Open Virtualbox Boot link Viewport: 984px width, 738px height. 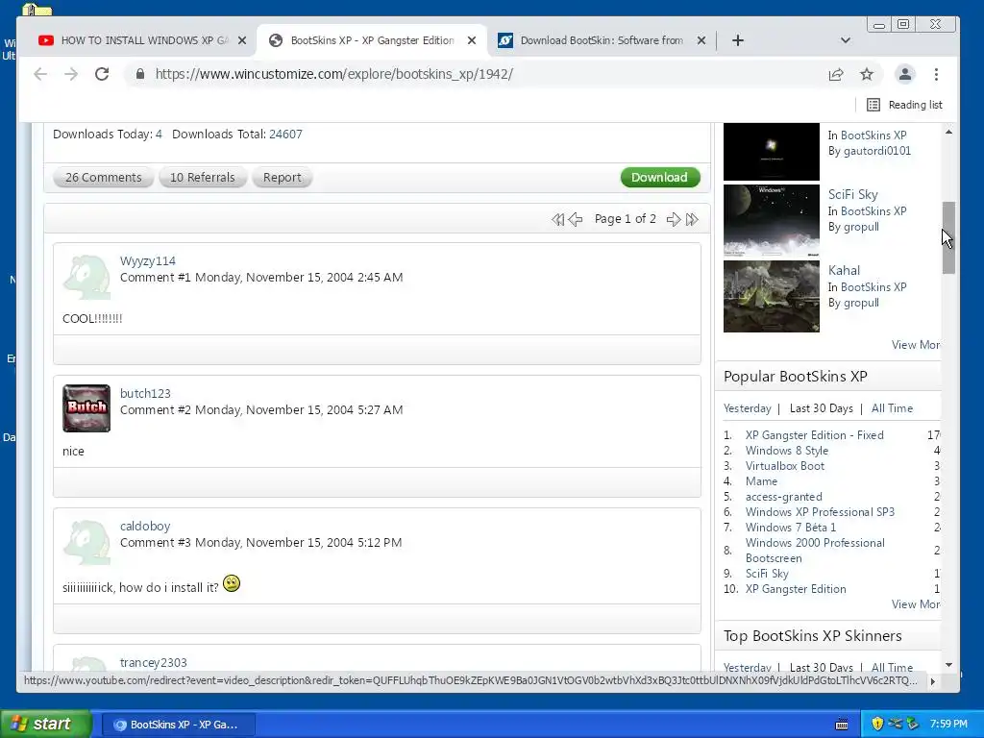pyautogui.click(x=785, y=466)
